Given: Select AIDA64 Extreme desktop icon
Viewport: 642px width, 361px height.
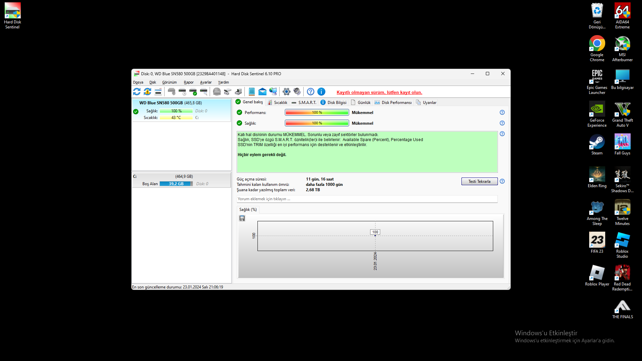Looking at the screenshot, I should click(622, 16).
